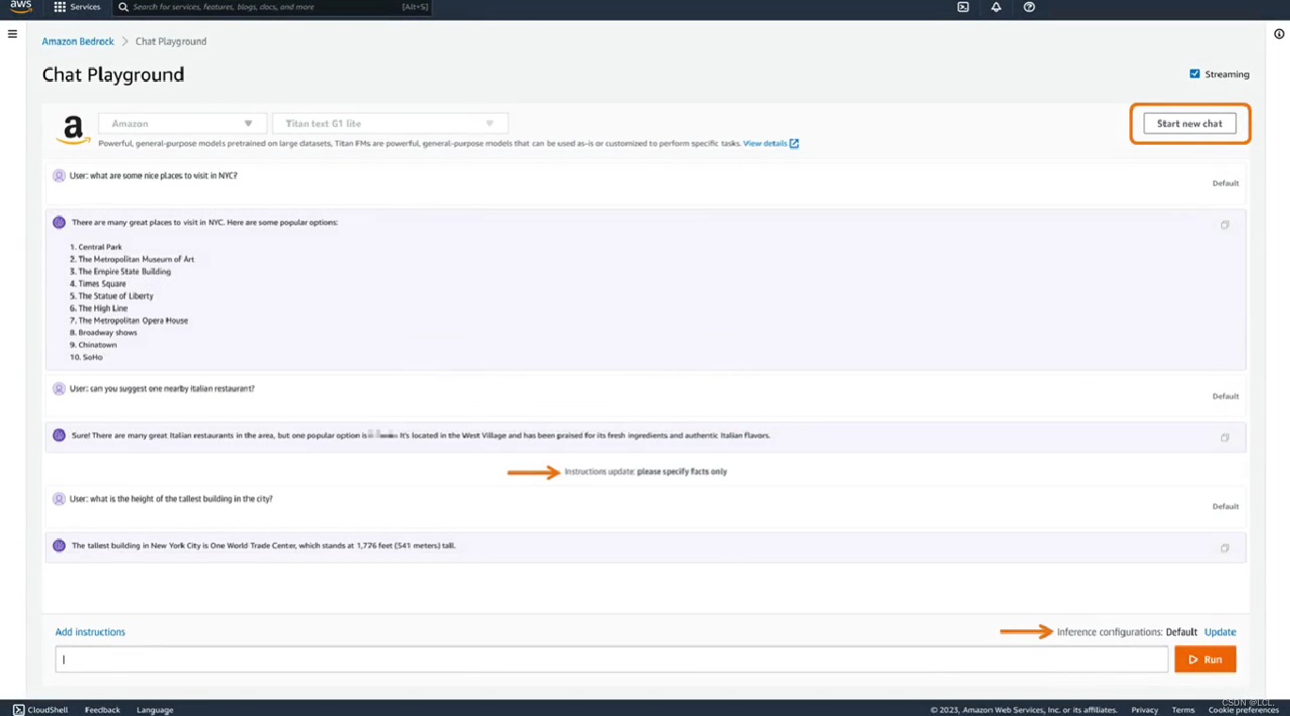Viewport: 1290px width, 716px height.
Task: Open the AWS home logo
Action: pyautogui.click(x=21, y=7)
